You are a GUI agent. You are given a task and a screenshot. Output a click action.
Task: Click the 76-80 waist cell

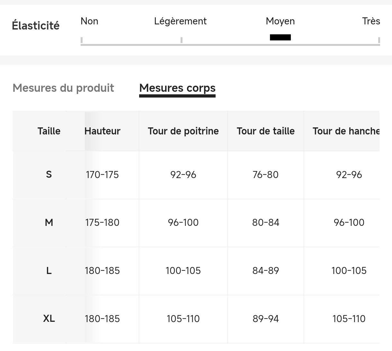(266, 175)
